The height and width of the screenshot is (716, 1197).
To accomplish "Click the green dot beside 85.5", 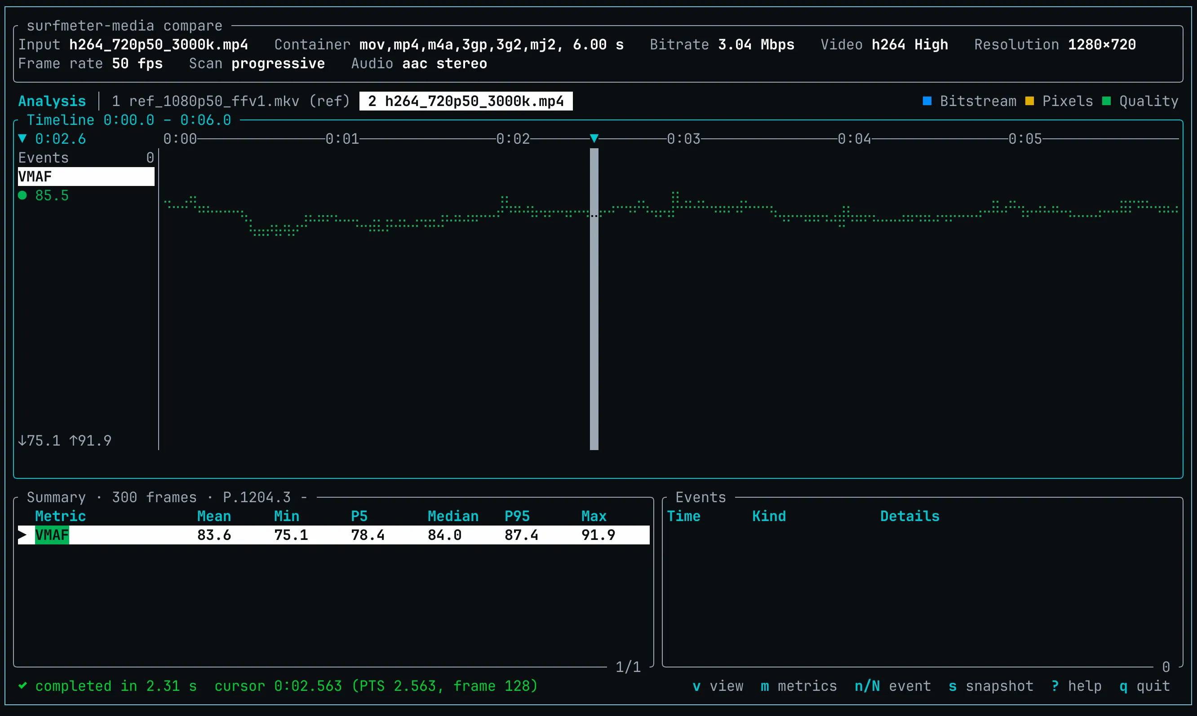I will 22,195.
